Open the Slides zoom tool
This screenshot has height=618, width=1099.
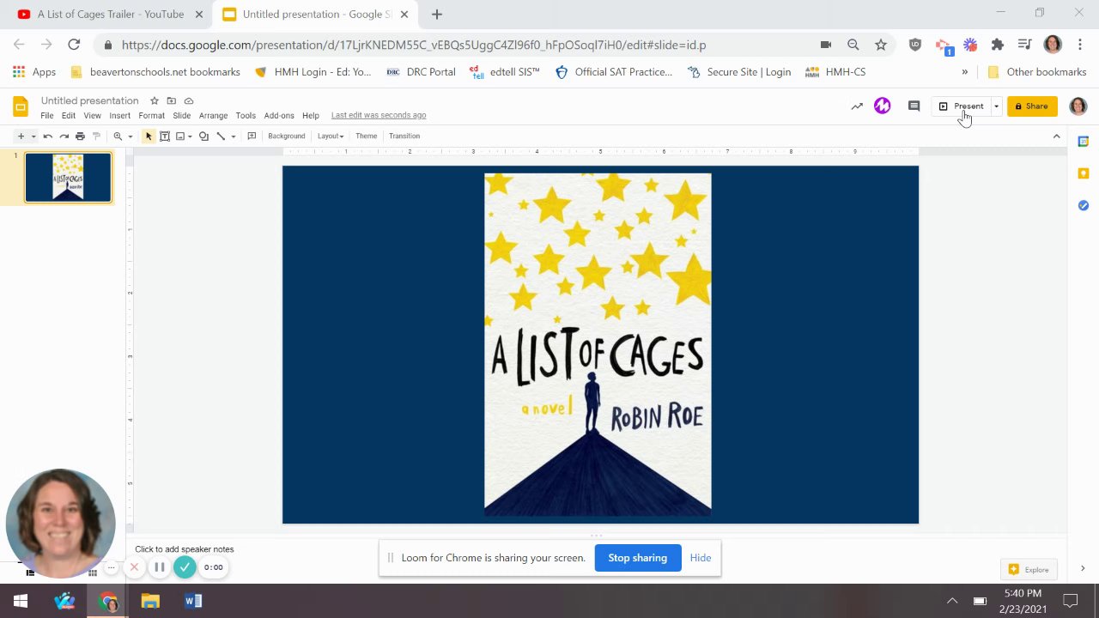(118, 136)
